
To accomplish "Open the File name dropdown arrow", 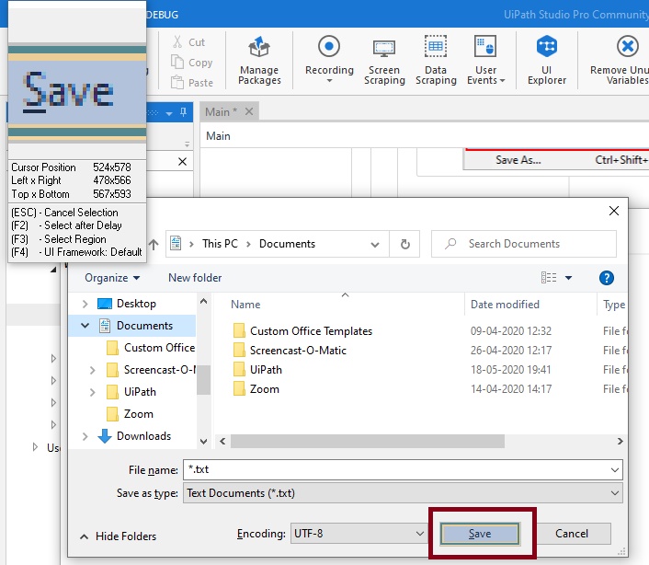I will 615,470.
